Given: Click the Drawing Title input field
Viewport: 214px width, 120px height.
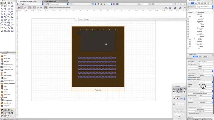Looking at the screenshot, I should (206, 62).
